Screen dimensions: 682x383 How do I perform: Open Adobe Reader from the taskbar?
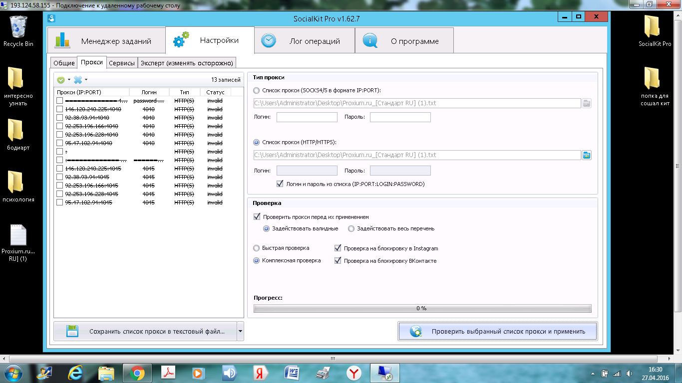[x=168, y=373]
